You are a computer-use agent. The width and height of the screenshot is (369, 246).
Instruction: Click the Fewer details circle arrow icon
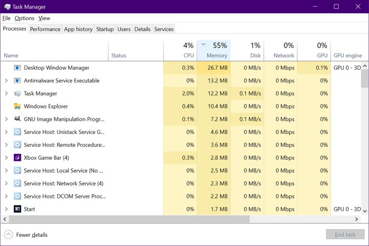(9, 235)
